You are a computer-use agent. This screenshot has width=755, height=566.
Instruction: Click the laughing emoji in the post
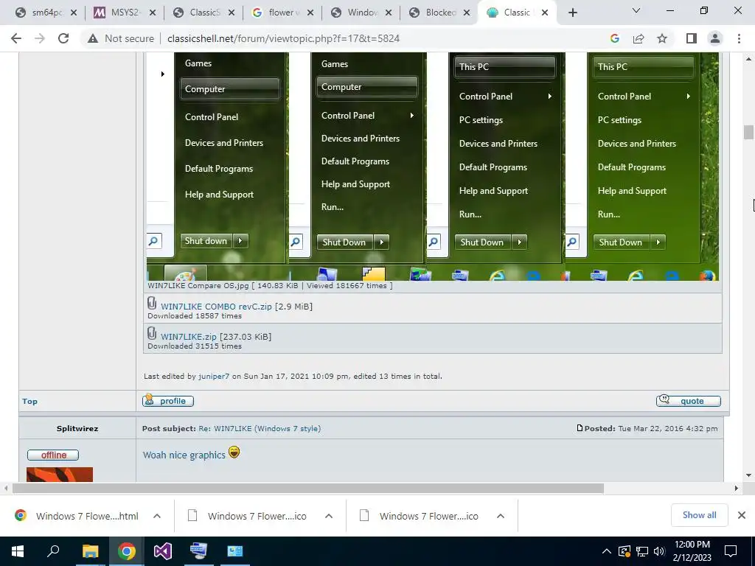pos(234,452)
